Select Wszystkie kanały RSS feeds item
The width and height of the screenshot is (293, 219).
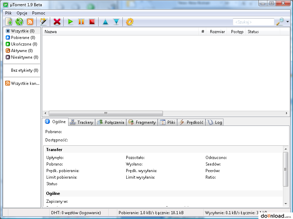tap(22, 83)
